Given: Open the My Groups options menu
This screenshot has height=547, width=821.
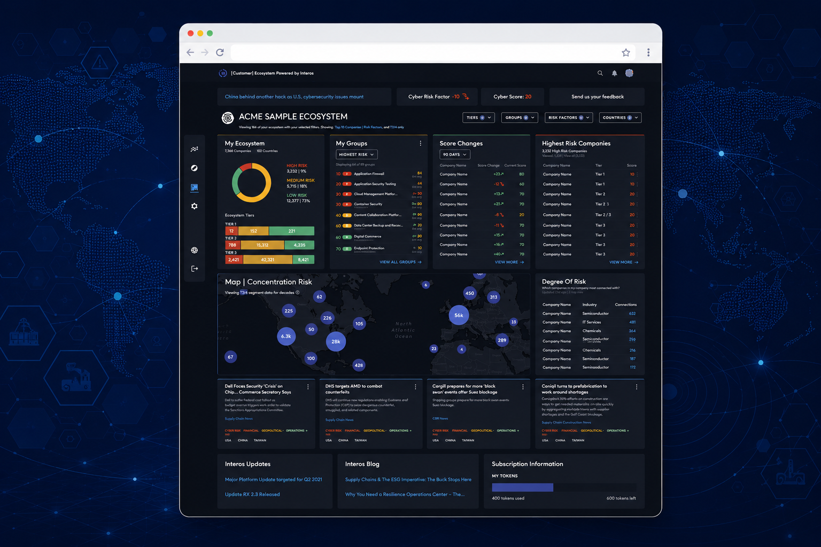Looking at the screenshot, I should [421, 143].
